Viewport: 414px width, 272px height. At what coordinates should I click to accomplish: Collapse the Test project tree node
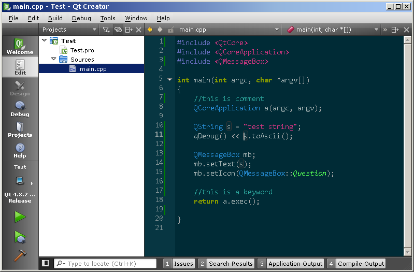pos(45,40)
